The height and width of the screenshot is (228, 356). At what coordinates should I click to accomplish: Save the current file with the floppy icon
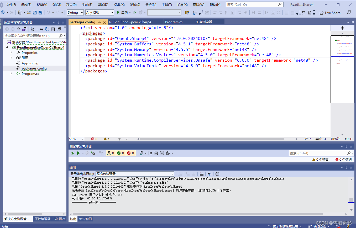pyautogui.click(x=35, y=13)
